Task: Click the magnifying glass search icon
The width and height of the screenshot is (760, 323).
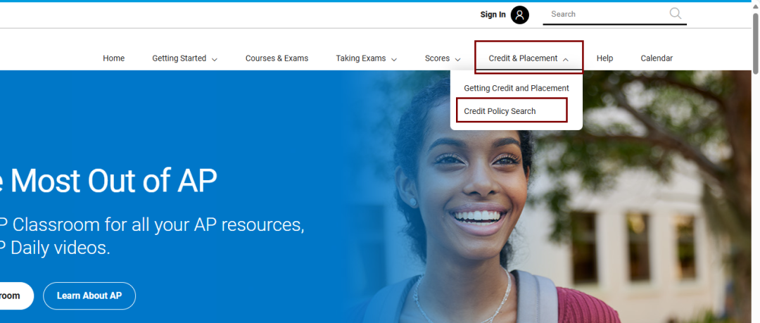Action: 676,13
